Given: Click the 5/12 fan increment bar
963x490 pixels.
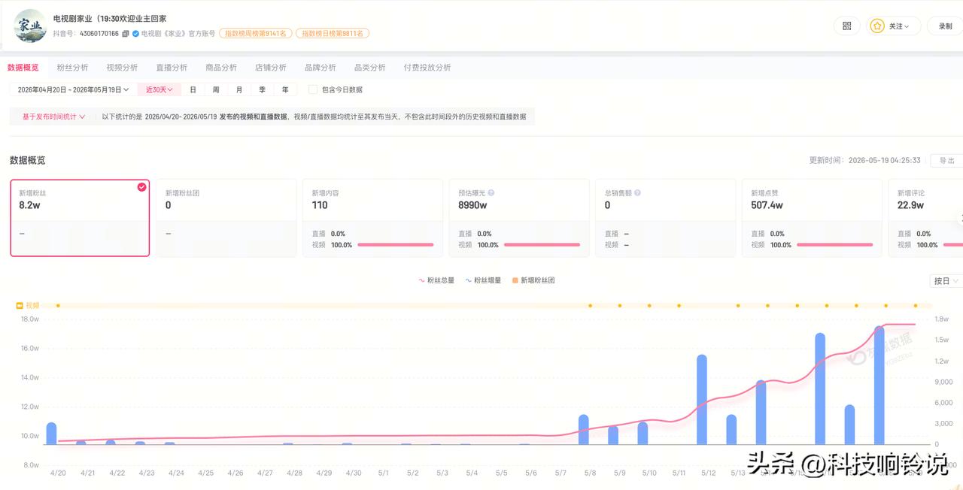Looking at the screenshot, I should coord(702,399).
